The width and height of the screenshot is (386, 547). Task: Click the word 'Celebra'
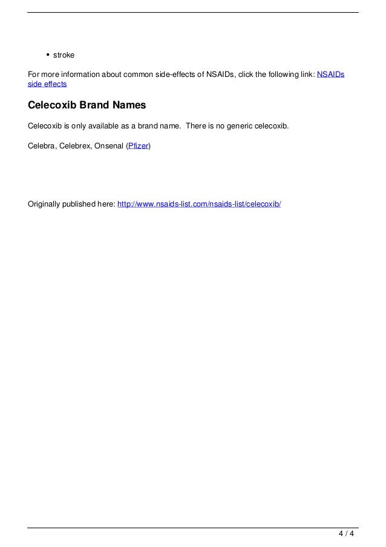point(41,146)
